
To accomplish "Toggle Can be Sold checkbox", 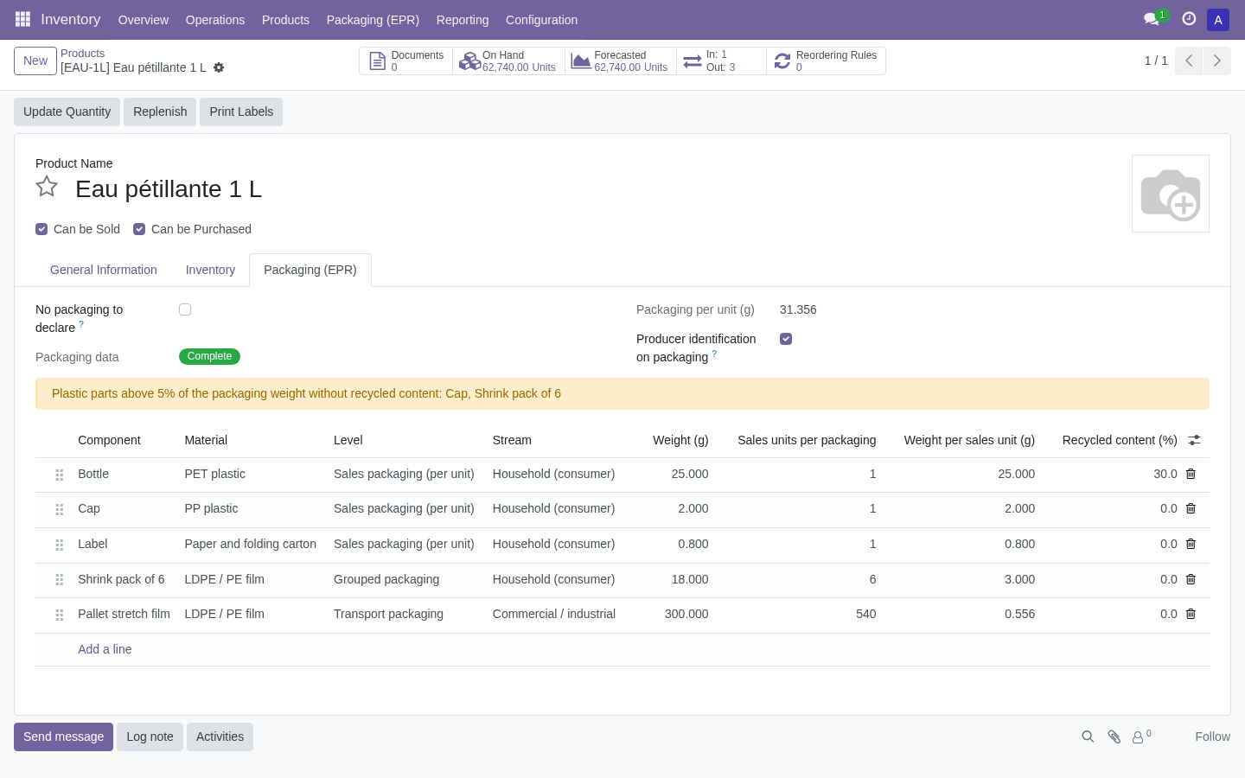I will pos(41,229).
